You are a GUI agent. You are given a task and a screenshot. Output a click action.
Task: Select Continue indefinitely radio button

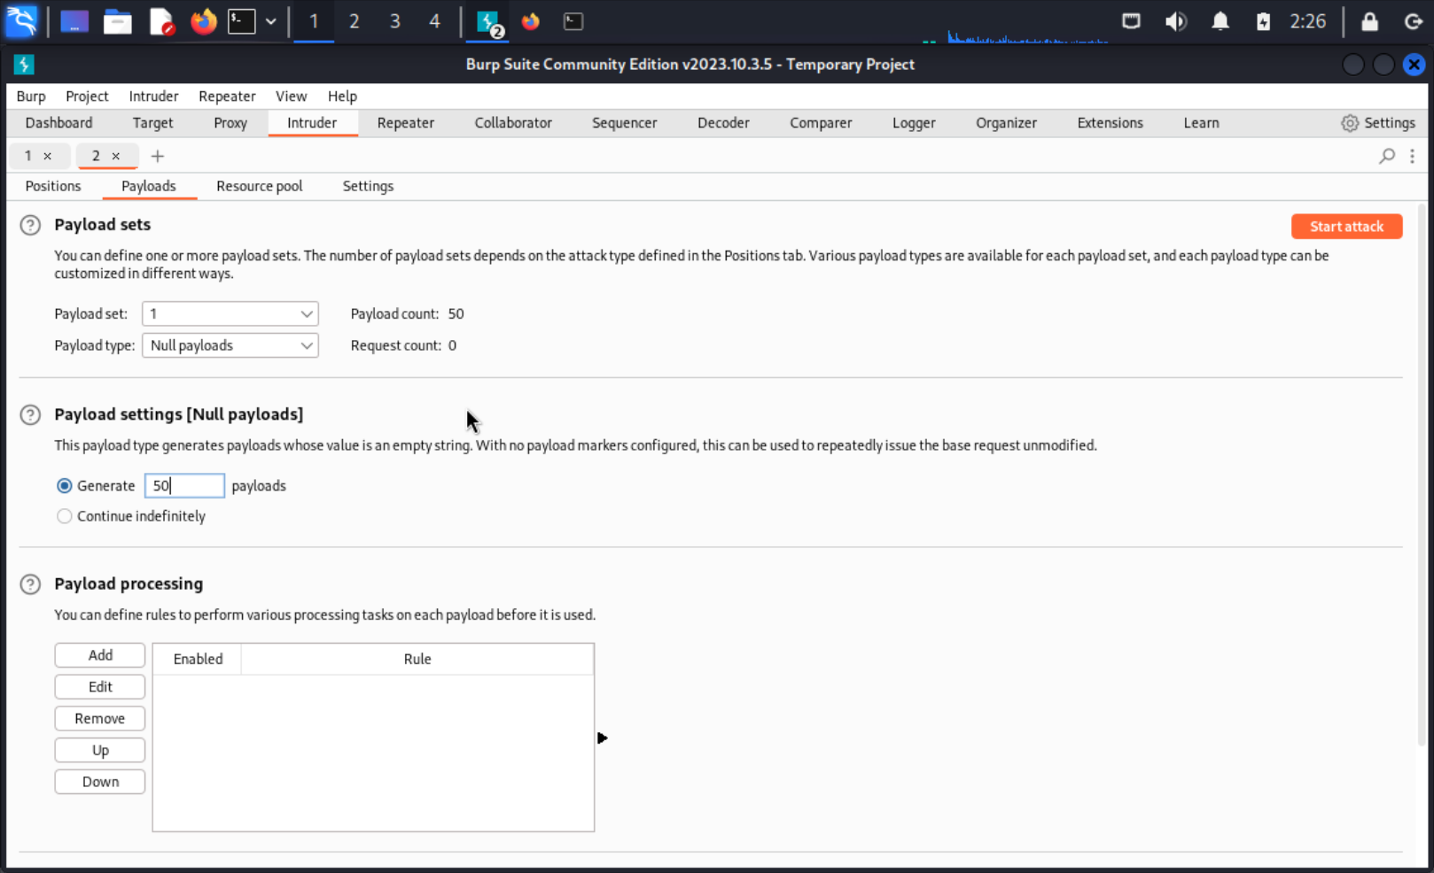[x=65, y=516]
